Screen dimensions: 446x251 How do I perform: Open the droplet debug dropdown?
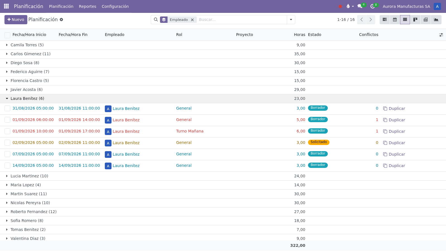pos(350,6)
